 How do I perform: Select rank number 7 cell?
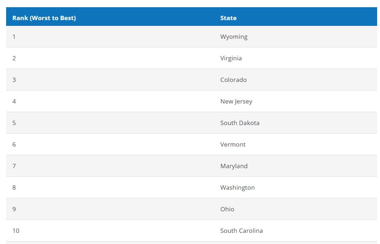14,166
